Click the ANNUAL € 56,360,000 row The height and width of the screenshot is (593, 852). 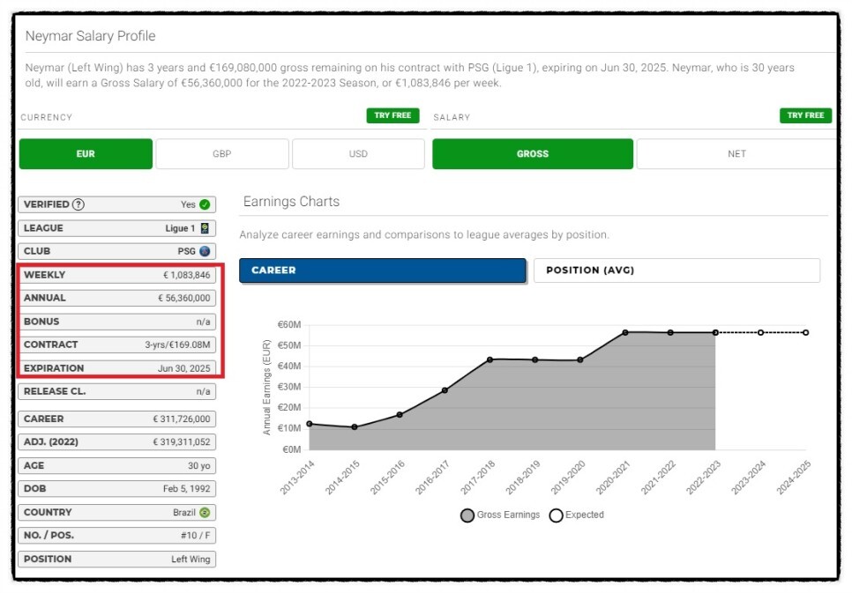pyautogui.click(x=116, y=298)
